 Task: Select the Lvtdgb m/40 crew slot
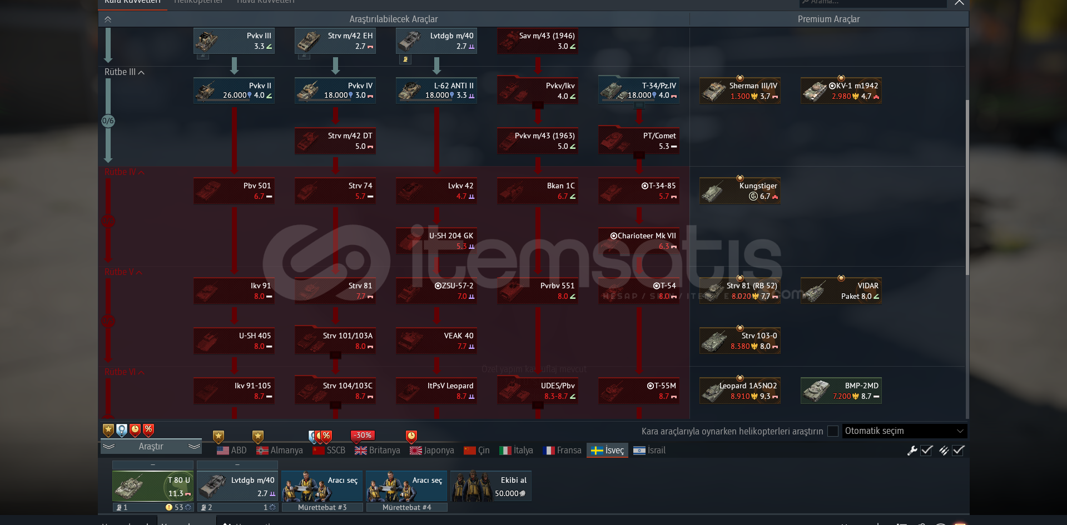(x=237, y=486)
